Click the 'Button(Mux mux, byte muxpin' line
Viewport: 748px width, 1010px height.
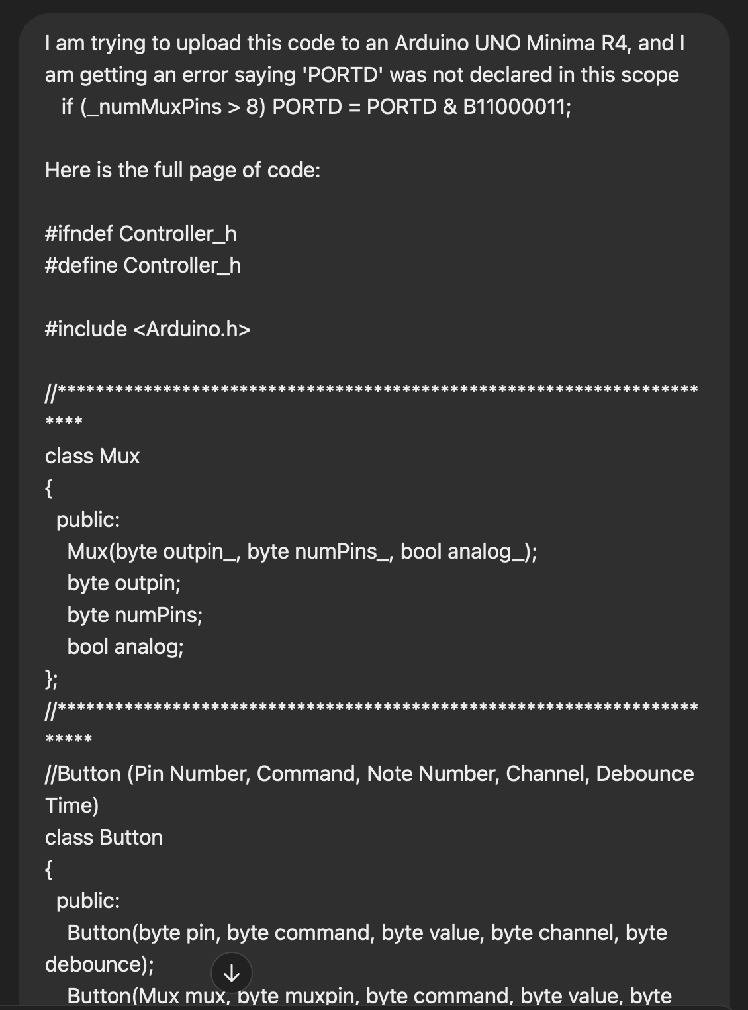(369, 996)
